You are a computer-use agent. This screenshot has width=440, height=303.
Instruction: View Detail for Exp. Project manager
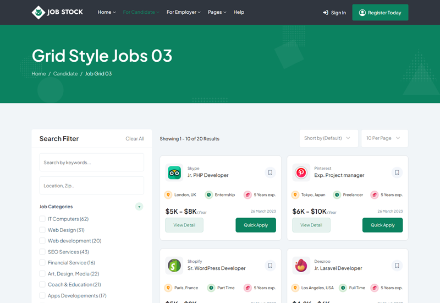click(x=311, y=225)
